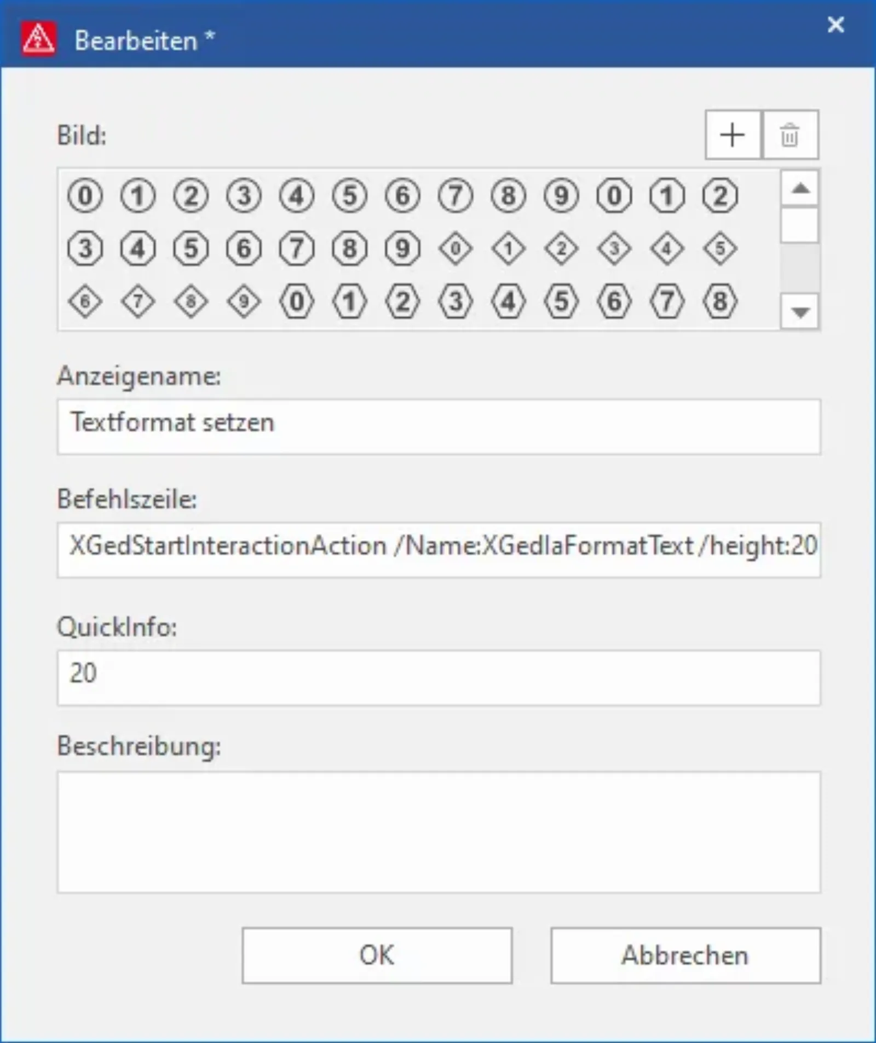Select the diamond number 3 icon
This screenshot has height=1043, width=876.
click(x=614, y=248)
